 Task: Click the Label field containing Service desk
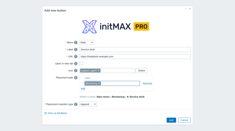(135, 49)
